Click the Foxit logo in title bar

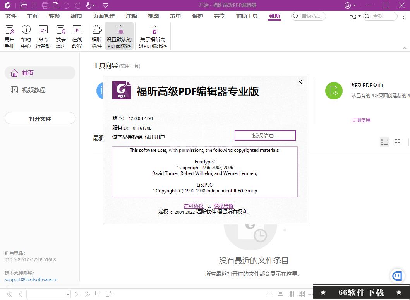(x=8, y=5)
